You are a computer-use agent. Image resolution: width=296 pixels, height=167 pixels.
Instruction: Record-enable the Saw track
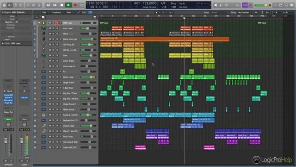tap(57, 56)
